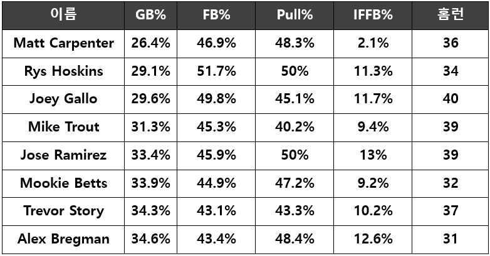Click Jose Ramirez's 13% IFFB cell
Image resolution: width=490 pixels, height=256 pixels.
click(x=373, y=155)
